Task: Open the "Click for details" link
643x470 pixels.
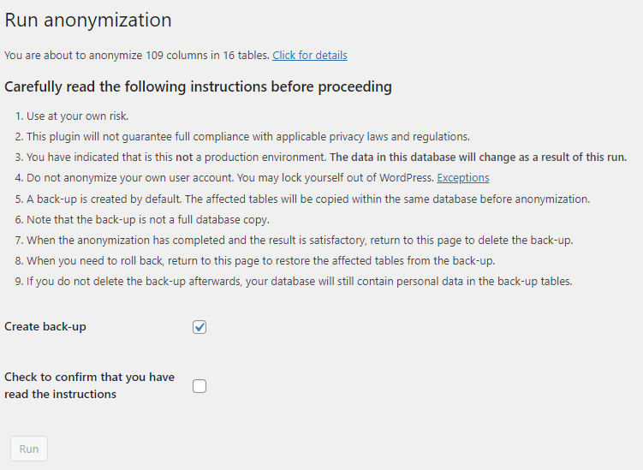Action: point(309,56)
